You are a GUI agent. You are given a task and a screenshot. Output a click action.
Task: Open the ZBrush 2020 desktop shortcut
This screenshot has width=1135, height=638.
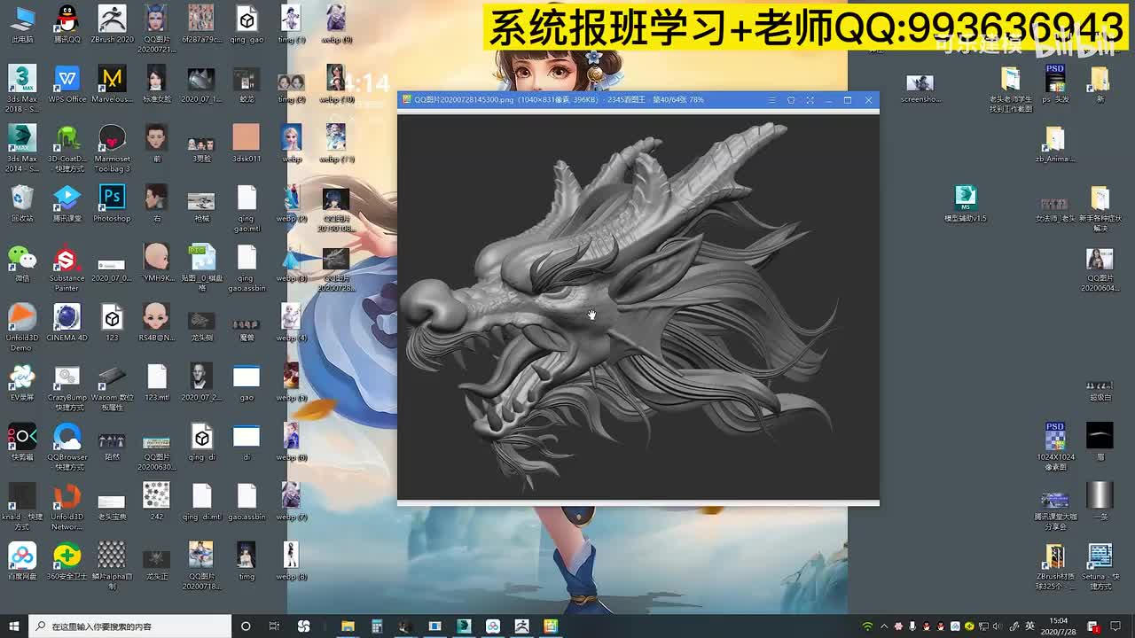coord(112,24)
